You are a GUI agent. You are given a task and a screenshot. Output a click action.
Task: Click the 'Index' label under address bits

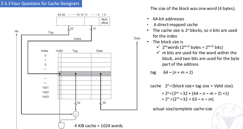click(x=77, y=39)
